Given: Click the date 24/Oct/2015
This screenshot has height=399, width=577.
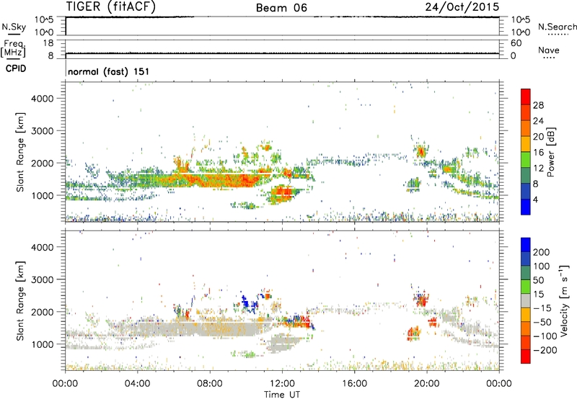Looking at the screenshot, I should pyautogui.click(x=462, y=7).
